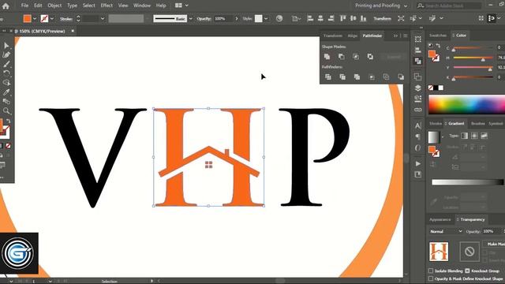Image resolution: width=505 pixels, height=284 pixels.
Task: Click the None swatch in Color panel
Action: coord(431,88)
